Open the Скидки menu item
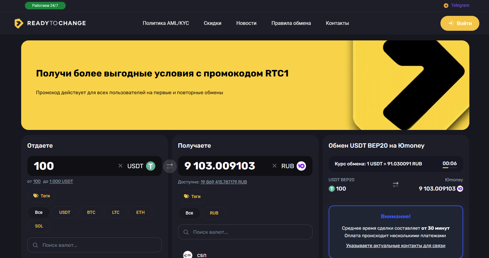This screenshot has height=258, width=489. (213, 23)
